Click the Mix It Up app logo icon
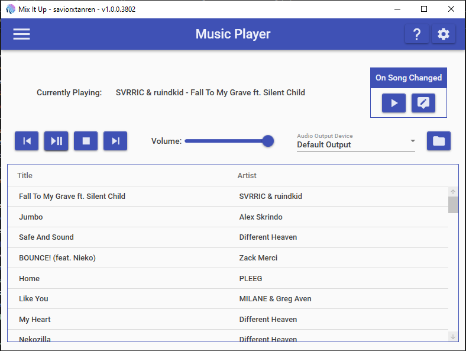This screenshot has height=351, width=466. 11,9
